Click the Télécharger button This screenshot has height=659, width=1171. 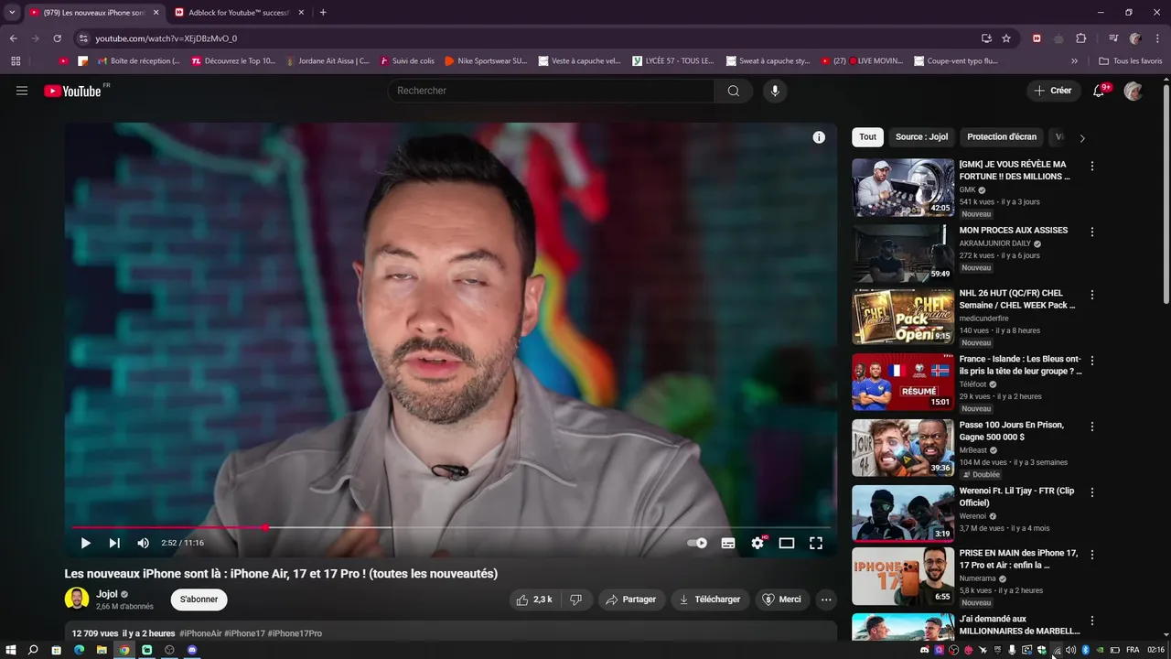tap(710, 600)
